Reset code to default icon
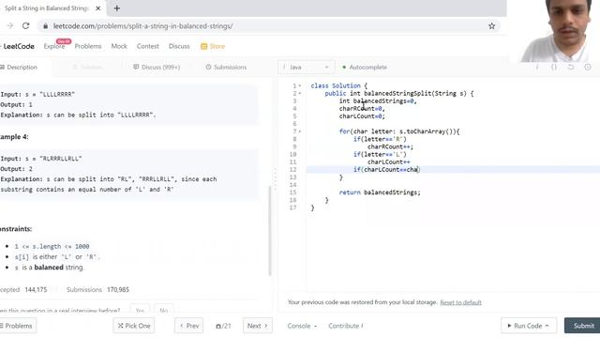The width and height of the screenshot is (600, 338). (571, 67)
